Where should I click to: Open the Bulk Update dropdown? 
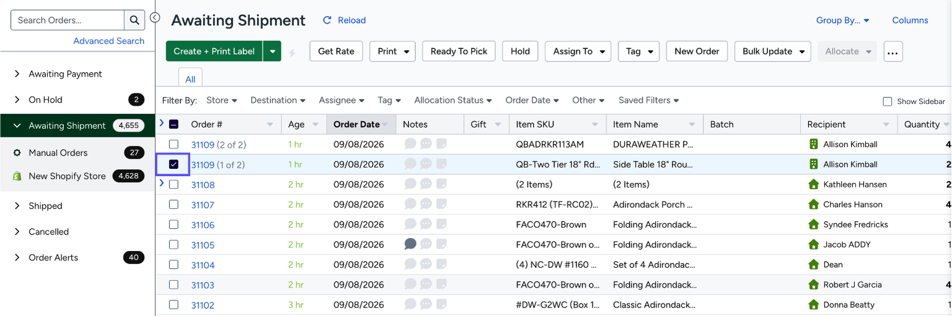[773, 51]
